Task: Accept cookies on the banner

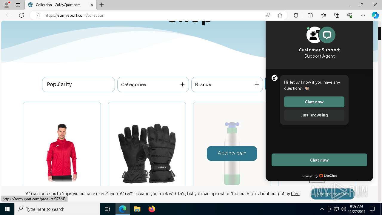Action: [332, 194]
